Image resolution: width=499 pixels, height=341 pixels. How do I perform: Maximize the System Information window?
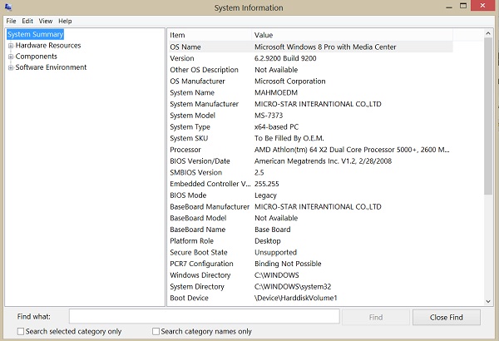463,6
